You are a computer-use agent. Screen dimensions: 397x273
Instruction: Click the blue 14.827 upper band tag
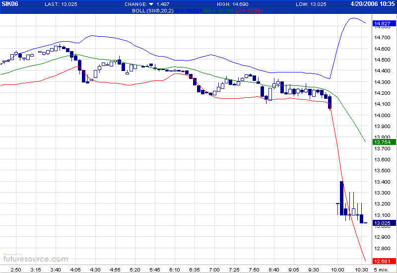pos(382,23)
